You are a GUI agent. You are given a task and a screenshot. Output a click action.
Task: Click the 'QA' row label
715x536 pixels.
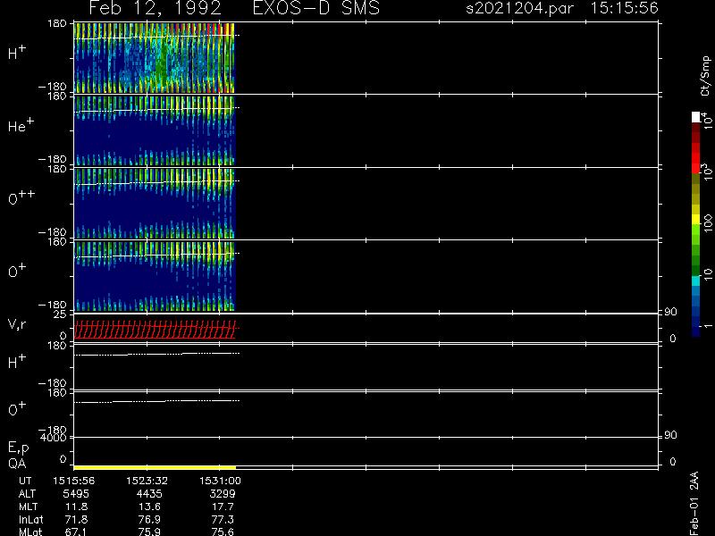(x=17, y=464)
